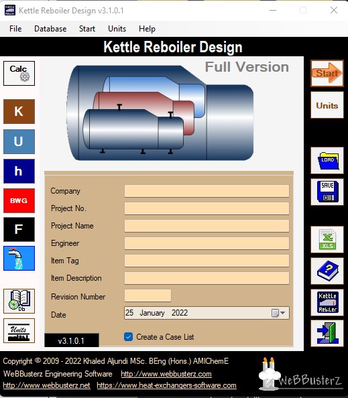Open the Date calendar dropdown
348x398 pixels.
click(x=279, y=313)
